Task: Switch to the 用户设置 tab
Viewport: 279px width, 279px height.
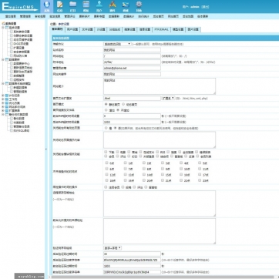Action: pyautogui.click(x=72, y=29)
